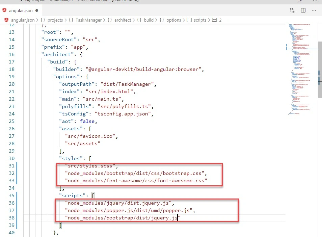The height and width of the screenshot is (237, 322).
Task: Click the breadcrumb item labeled 2
Action: [220, 20]
